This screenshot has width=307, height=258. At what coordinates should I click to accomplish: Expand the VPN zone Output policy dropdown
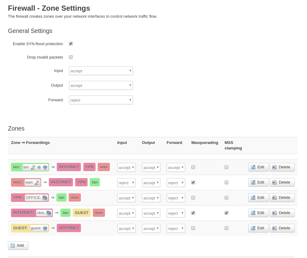pos(151,198)
